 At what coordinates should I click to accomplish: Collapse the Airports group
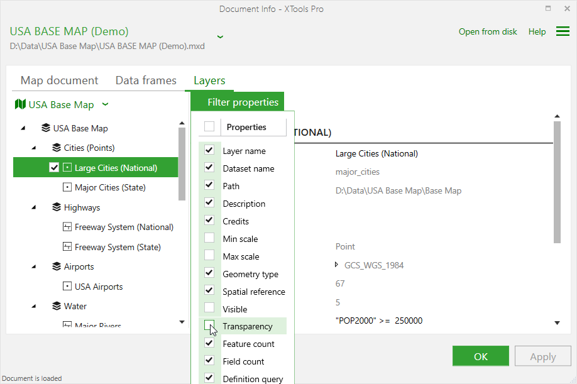[x=34, y=266]
